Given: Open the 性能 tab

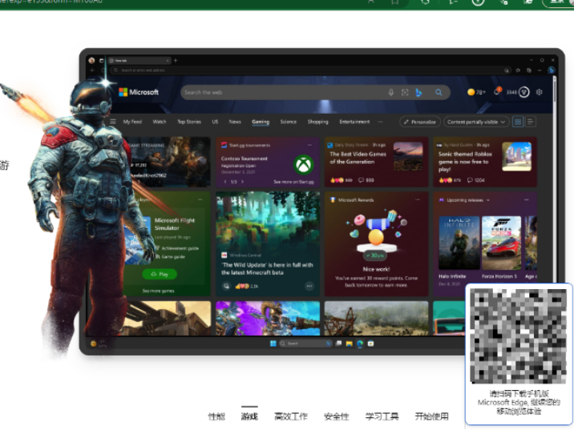Looking at the screenshot, I should [x=216, y=416].
